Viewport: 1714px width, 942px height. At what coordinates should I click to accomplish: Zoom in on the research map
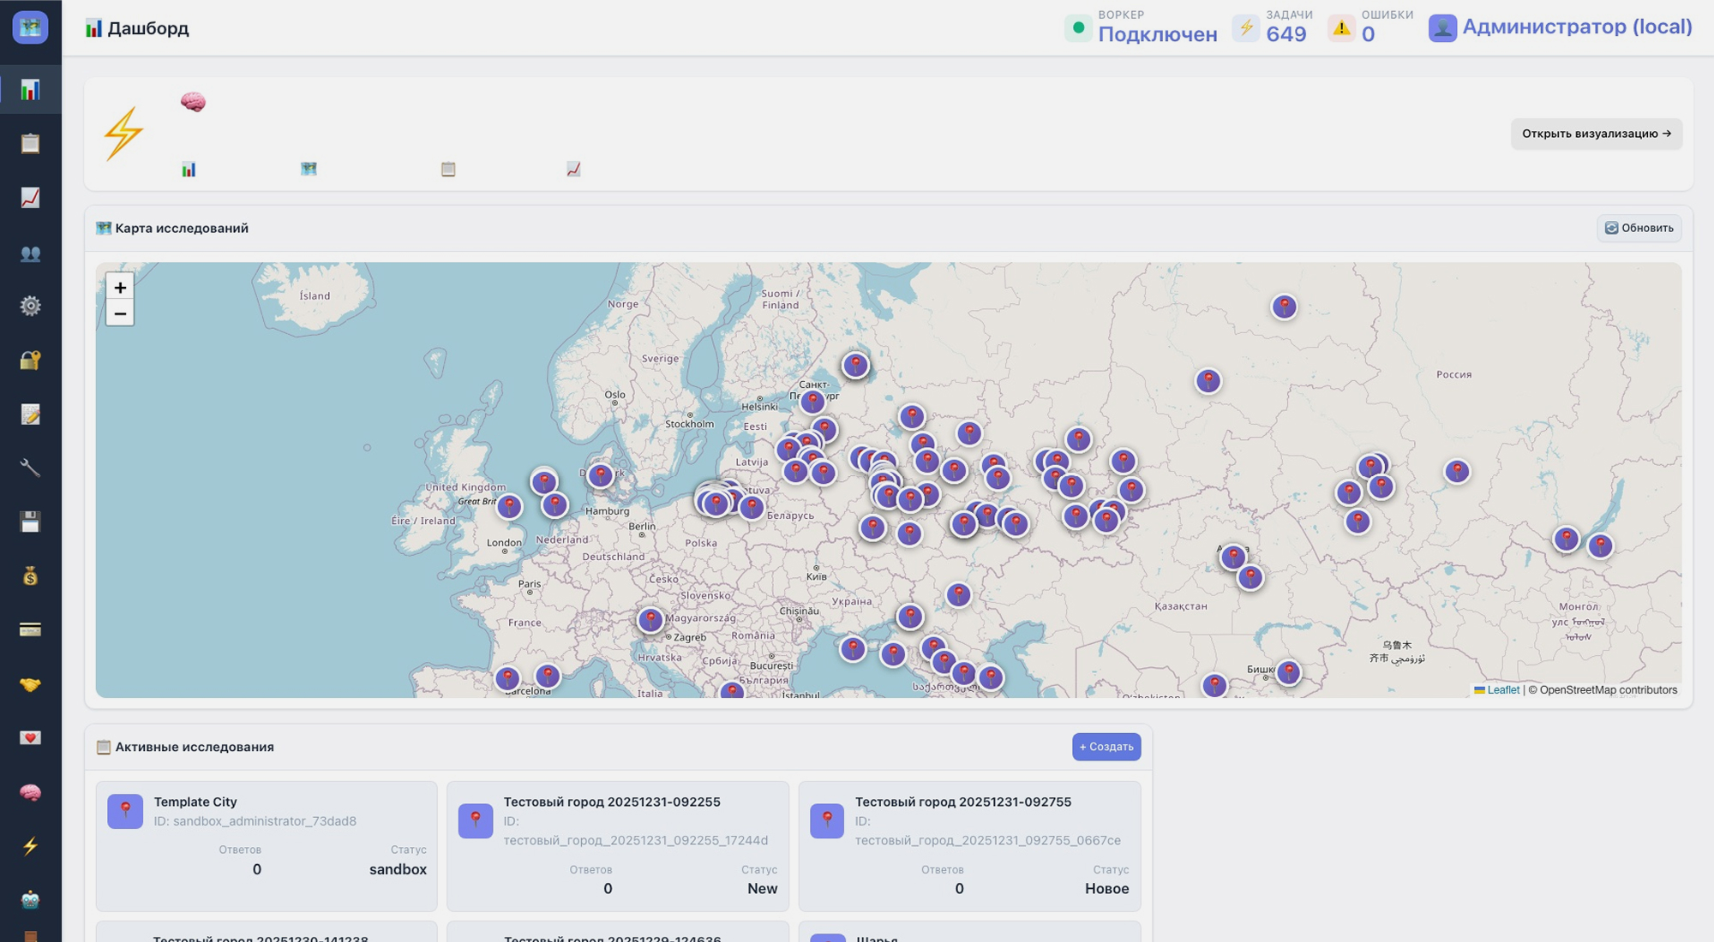[120, 288]
